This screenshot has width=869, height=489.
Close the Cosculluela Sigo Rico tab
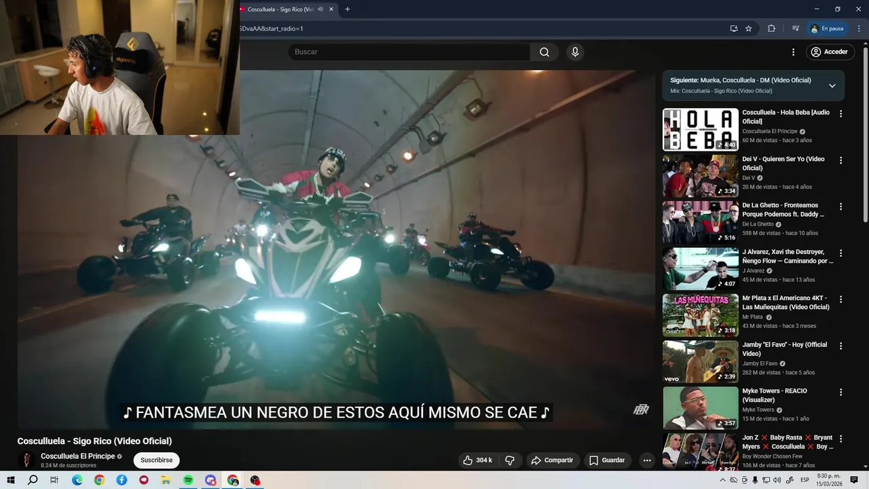click(331, 10)
